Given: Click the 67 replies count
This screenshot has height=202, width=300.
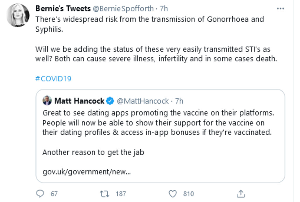Looking at the screenshot, I should (54, 194).
